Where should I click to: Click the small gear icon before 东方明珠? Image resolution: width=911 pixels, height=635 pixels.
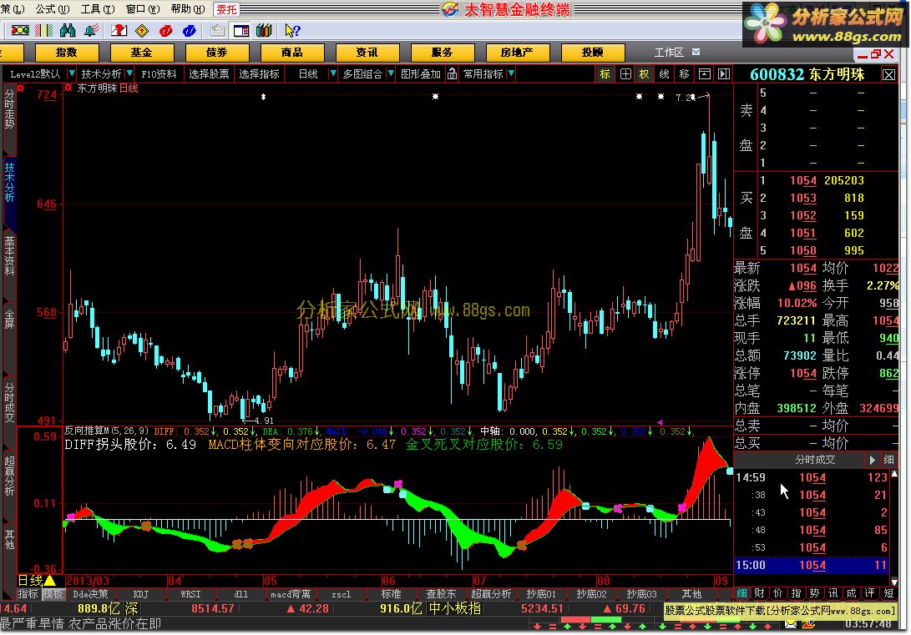tap(68, 88)
